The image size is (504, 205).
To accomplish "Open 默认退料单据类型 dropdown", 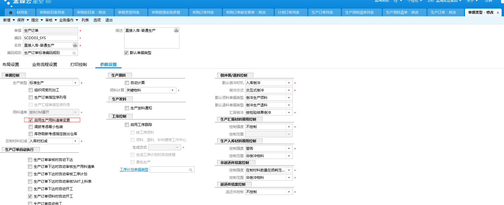I will pos(289,105).
